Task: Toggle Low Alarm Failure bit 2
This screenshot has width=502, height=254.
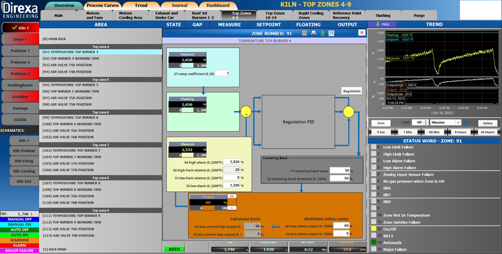Action: coord(373,160)
